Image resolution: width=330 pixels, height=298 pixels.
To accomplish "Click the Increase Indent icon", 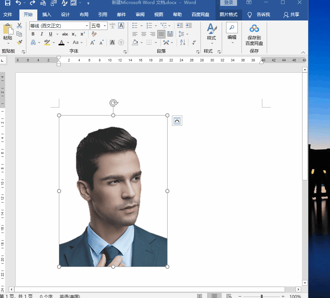I will coord(189,26).
